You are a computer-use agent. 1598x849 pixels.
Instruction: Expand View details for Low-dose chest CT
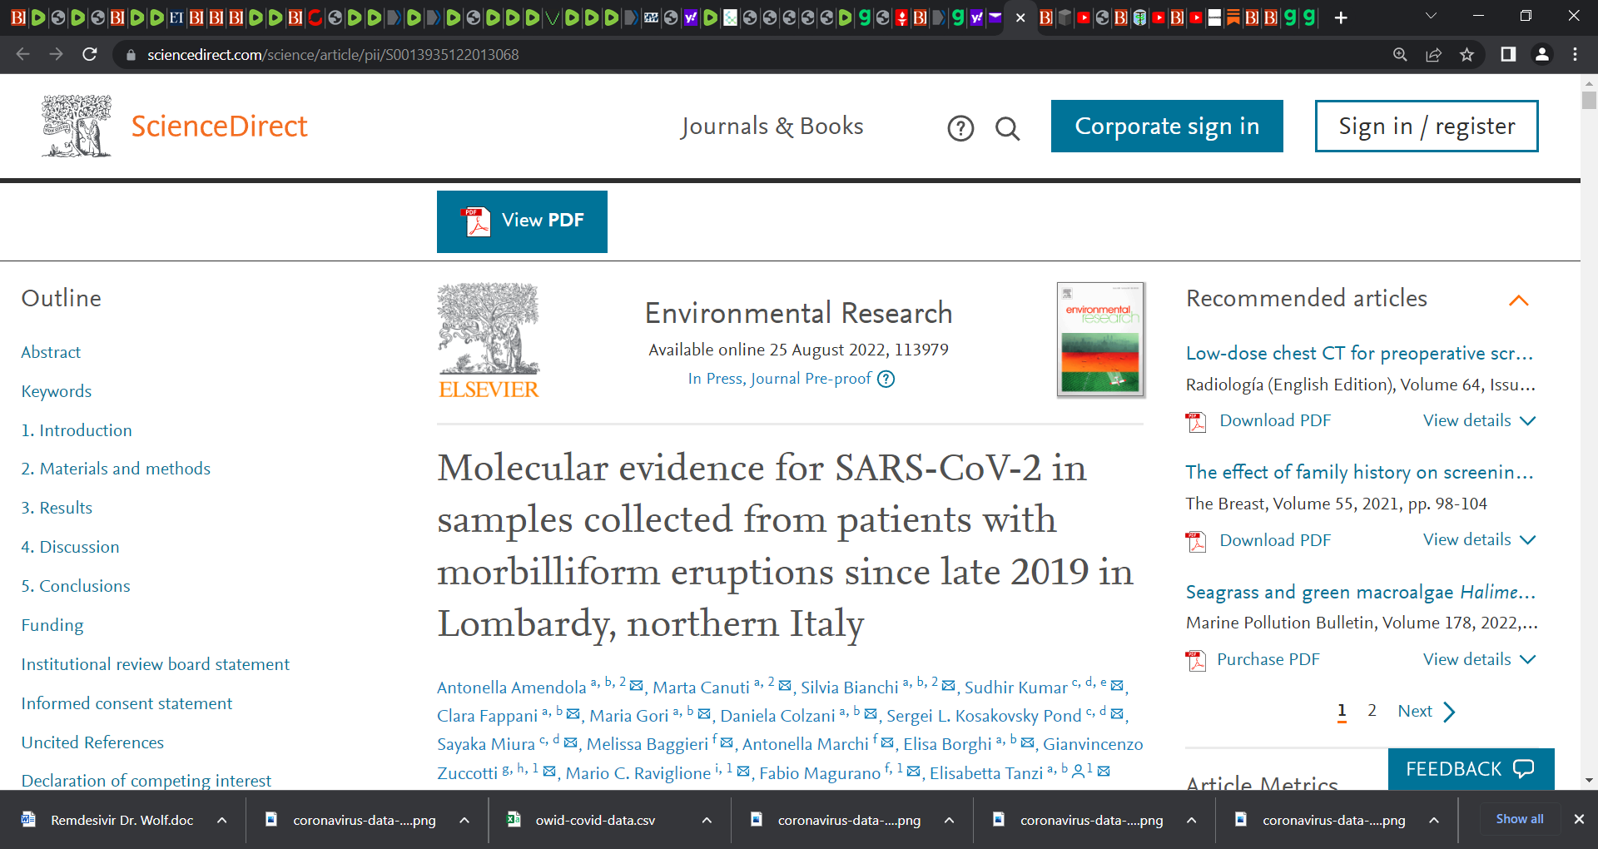[1479, 420]
